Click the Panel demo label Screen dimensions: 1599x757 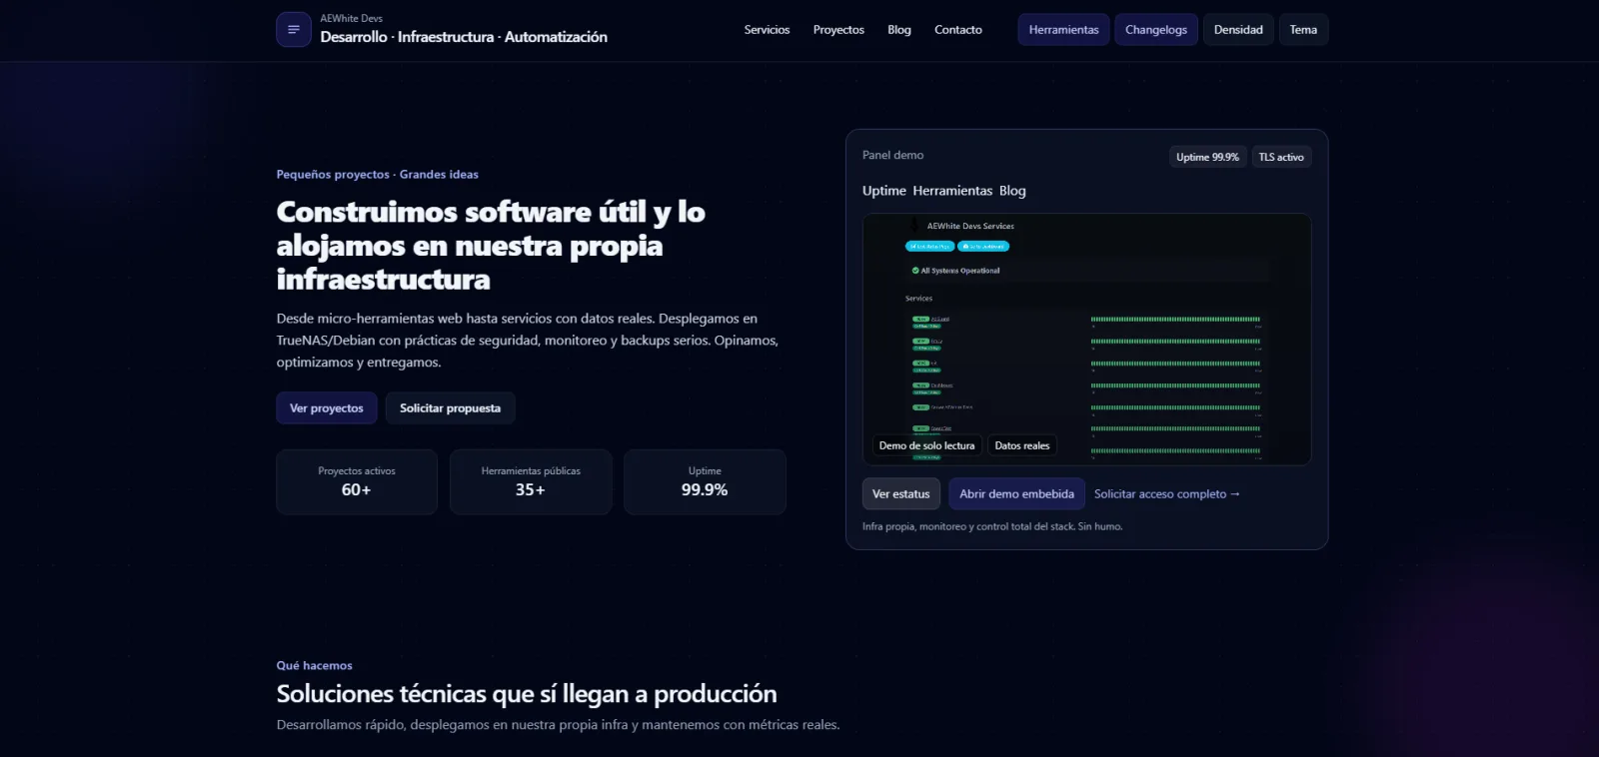(x=892, y=155)
